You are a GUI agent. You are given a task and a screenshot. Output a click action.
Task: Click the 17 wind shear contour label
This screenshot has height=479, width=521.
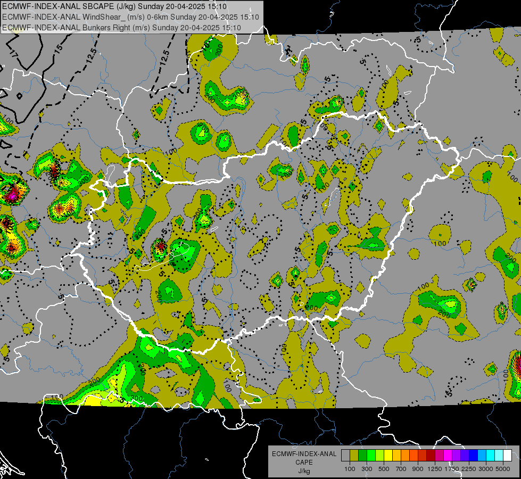[x=13, y=53]
